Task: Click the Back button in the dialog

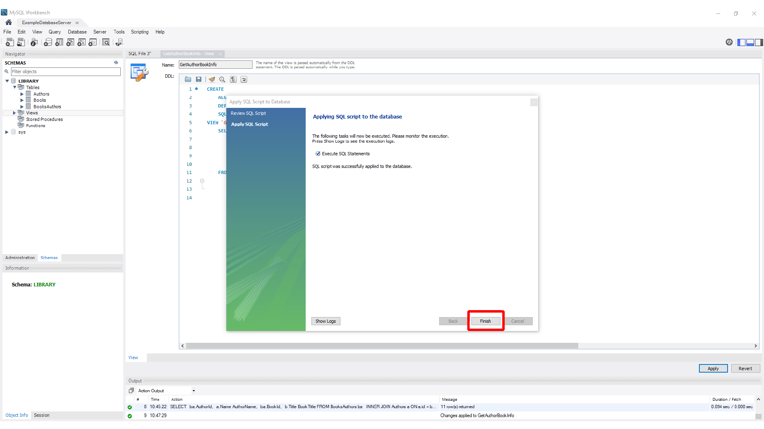Action: [453, 321]
